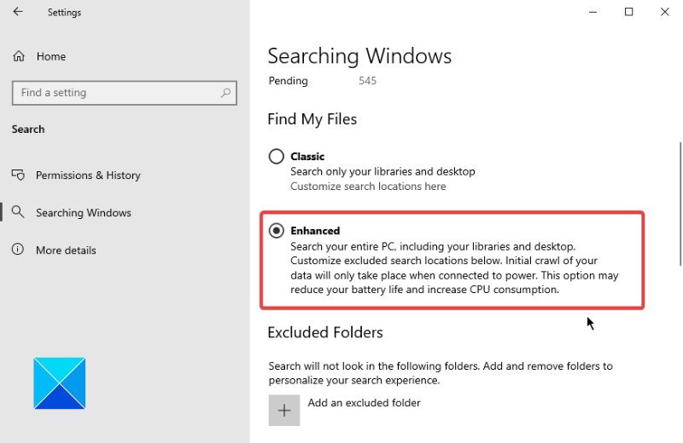
Task: Select the Classic radio button
Action: [x=277, y=157]
